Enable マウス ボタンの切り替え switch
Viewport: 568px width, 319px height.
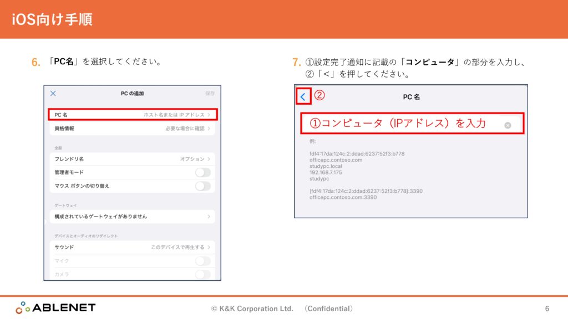pyautogui.click(x=202, y=186)
